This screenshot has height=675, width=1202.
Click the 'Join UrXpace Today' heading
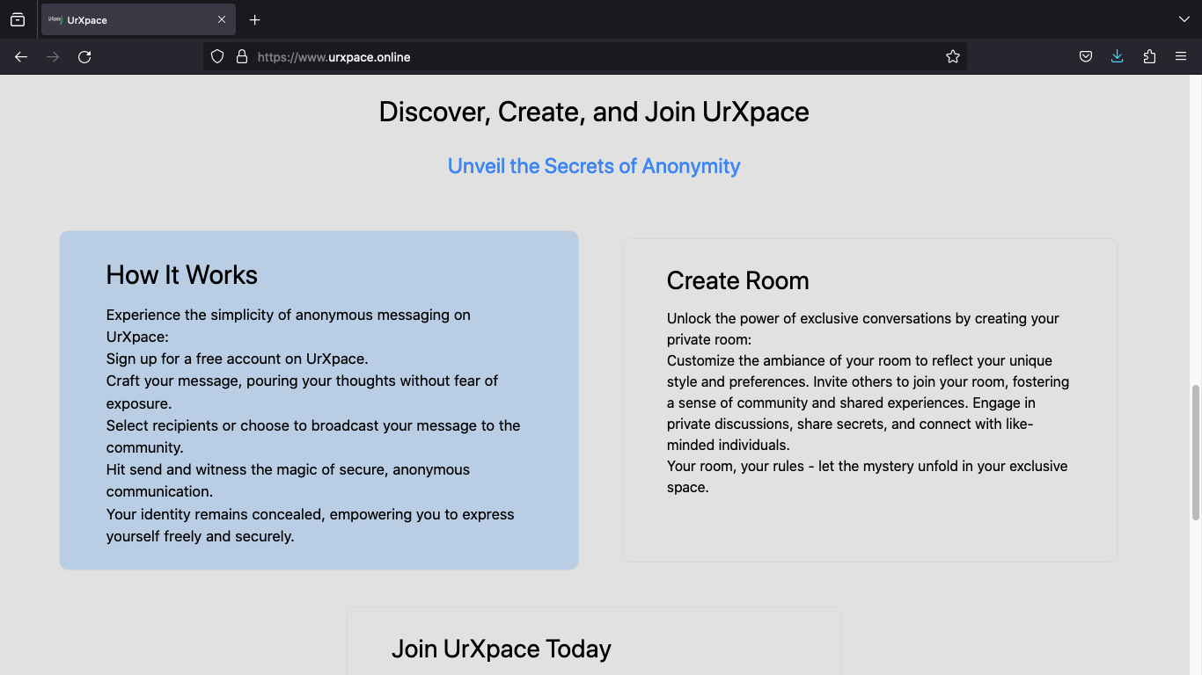(502, 649)
